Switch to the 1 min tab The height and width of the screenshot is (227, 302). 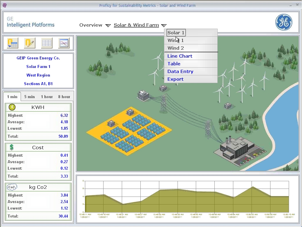point(12,97)
